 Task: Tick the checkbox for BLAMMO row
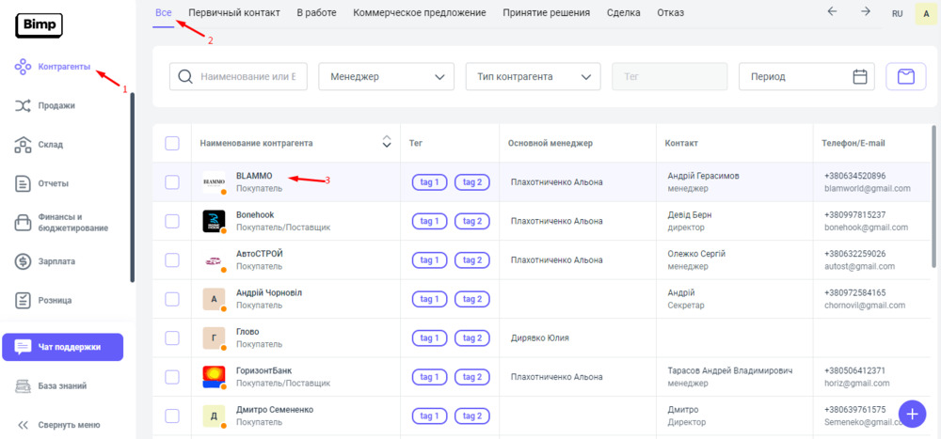pos(172,182)
